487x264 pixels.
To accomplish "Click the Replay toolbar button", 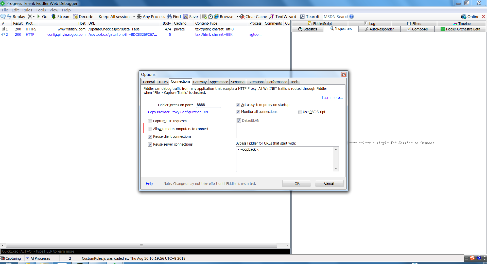I will [16, 16].
